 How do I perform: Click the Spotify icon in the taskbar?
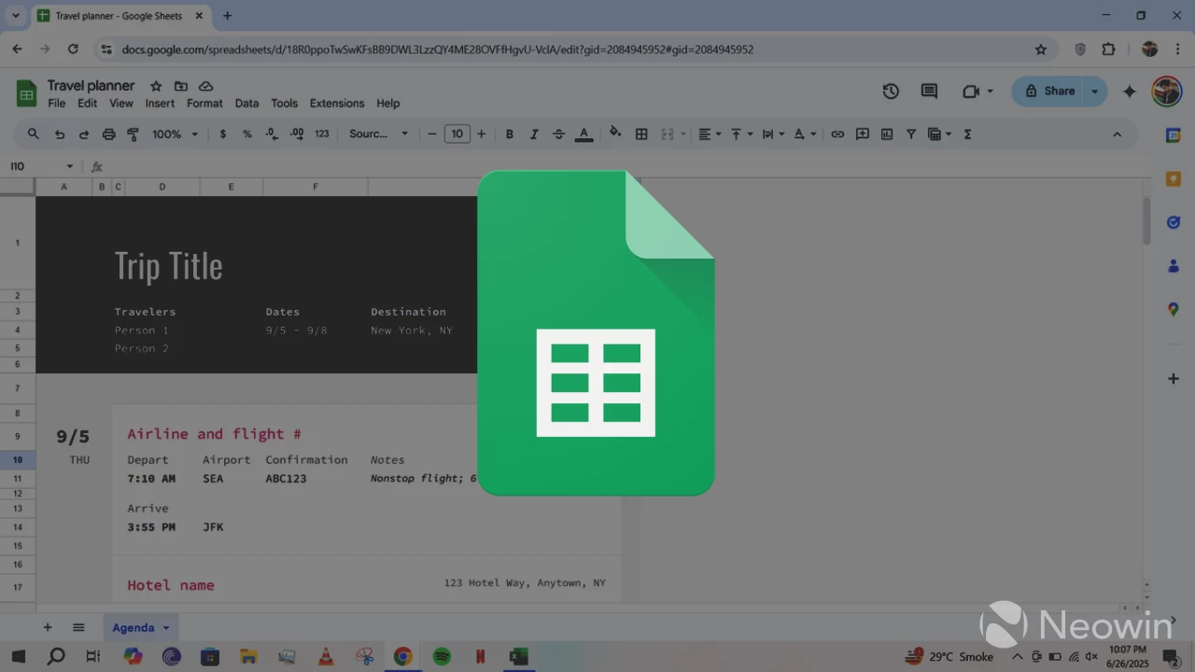(442, 657)
